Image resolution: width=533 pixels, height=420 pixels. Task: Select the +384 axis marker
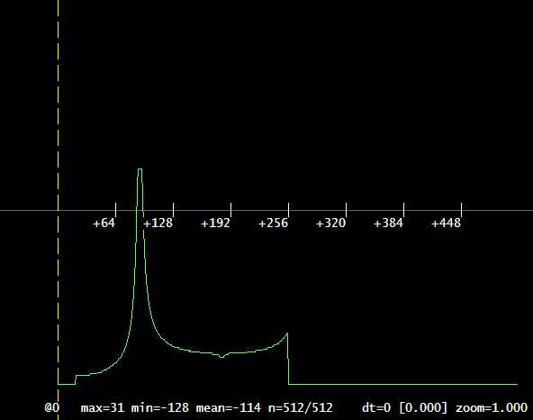(389, 224)
